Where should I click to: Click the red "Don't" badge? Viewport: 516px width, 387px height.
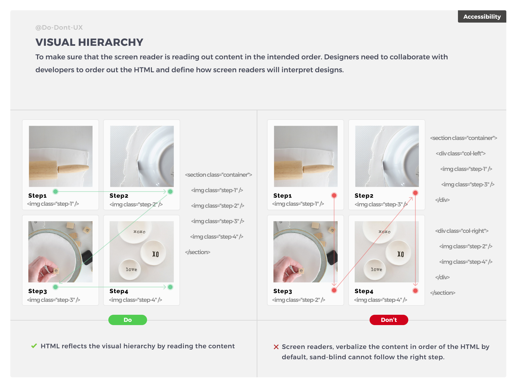click(x=389, y=320)
